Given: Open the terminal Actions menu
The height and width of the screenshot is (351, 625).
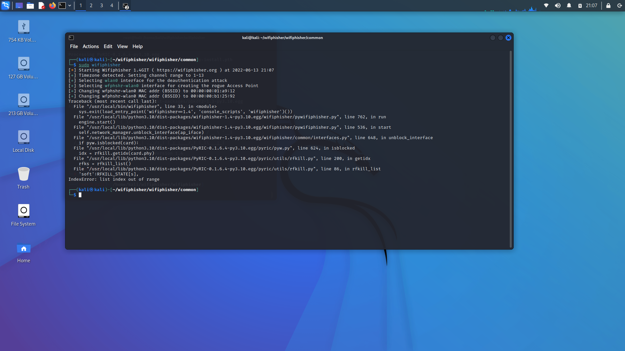Looking at the screenshot, I should [90, 46].
